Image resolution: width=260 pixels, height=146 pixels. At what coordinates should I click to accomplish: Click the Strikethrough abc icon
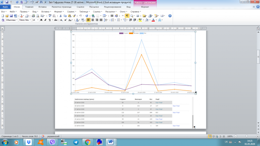56,20
